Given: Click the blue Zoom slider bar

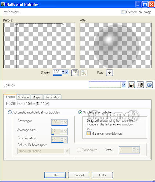Looking at the screenshot, I should [x=58, y=75].
